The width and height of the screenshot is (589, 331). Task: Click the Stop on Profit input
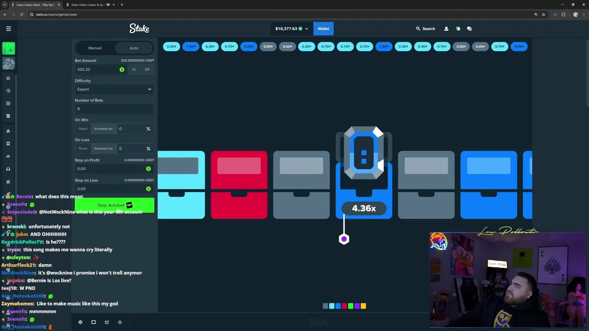coord(114,169)
